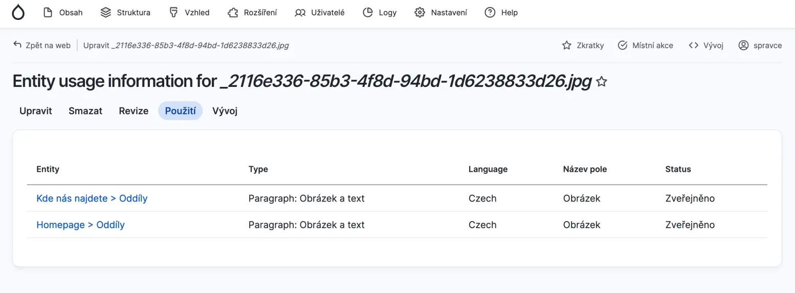The height and width of the screenshot is (293, 795).
Task: Switch to the Revize tab
Action: coord(134,111)
